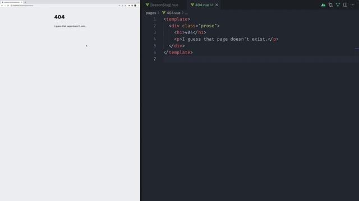Open a new browser tab with plus
Image resolution: width=359 pixels, height=201 pixels.
[x=25, y=2]
